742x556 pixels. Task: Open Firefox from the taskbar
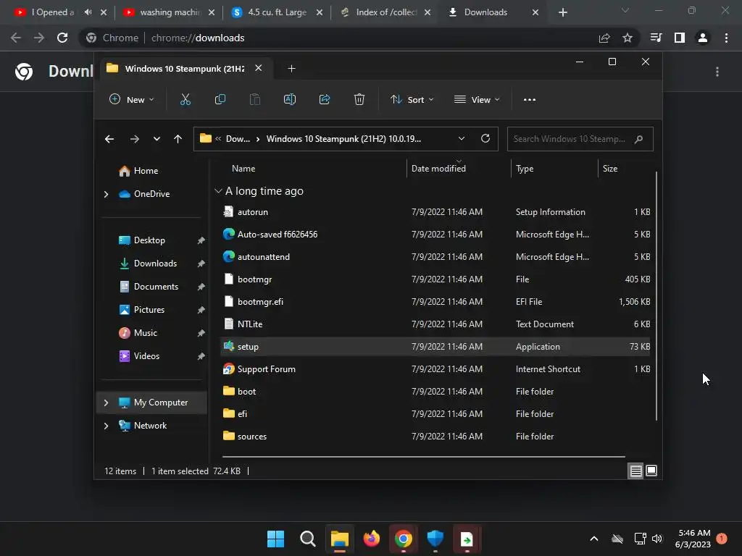pyautogui.click(x=372, y=539)
